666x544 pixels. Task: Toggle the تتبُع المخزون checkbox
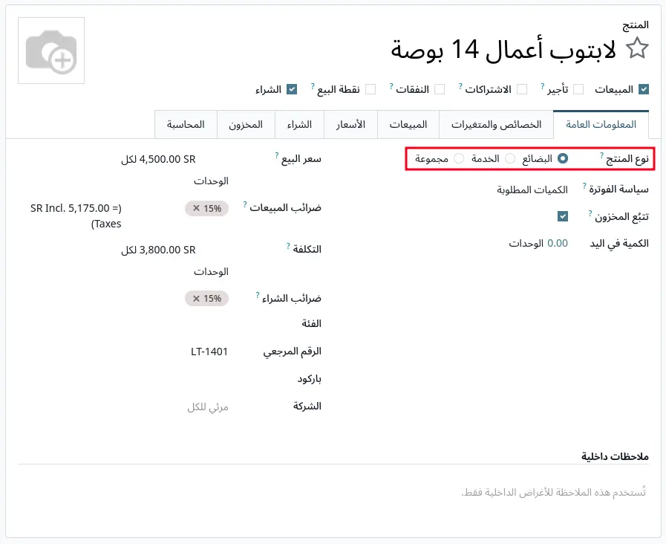[563, 216]
